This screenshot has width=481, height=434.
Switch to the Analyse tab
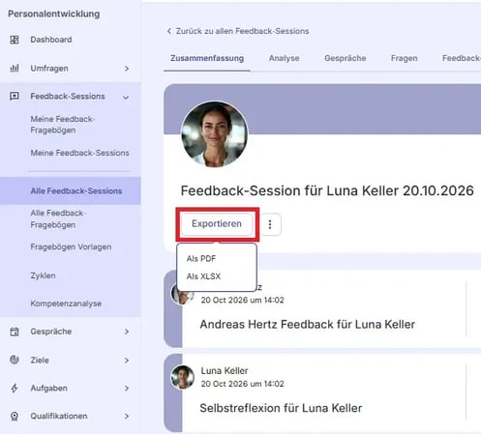click(x=285, y=58)
